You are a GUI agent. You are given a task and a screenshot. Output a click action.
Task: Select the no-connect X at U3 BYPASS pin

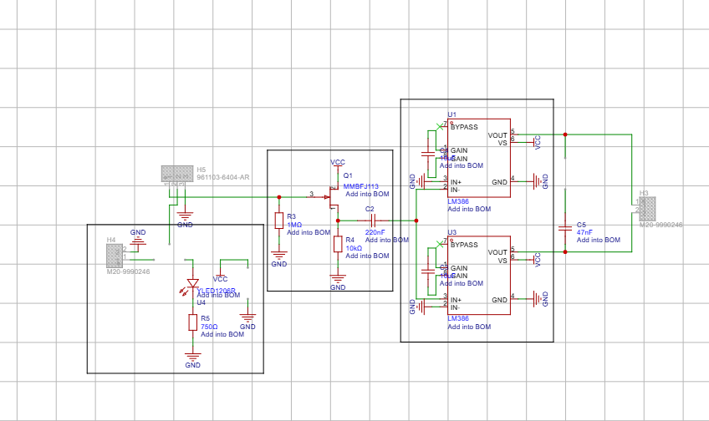point(440,244)
